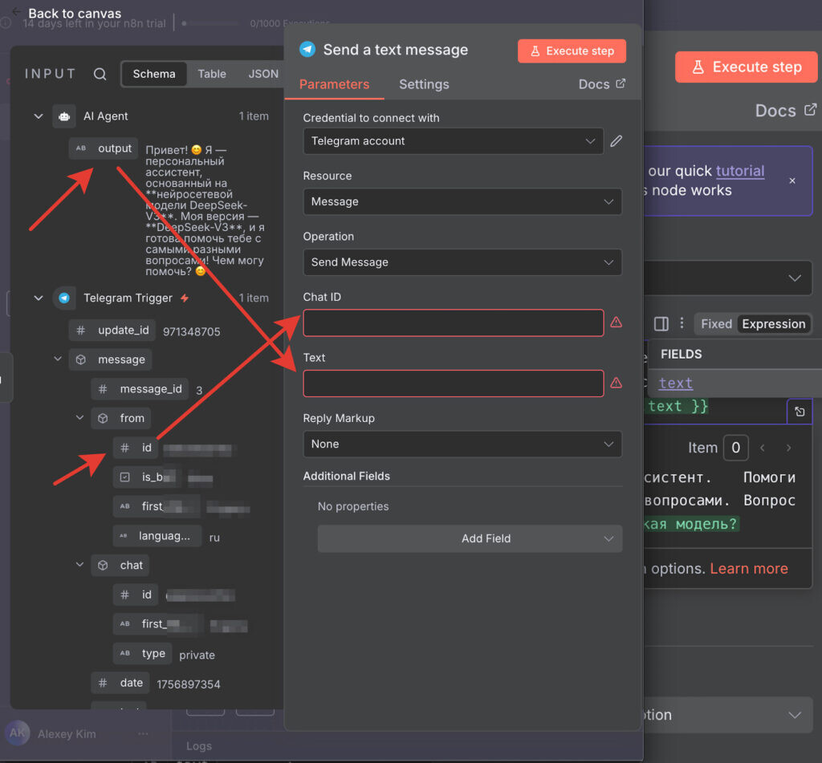Click the Telegram Trigger node icon

[x=64, y=298]
